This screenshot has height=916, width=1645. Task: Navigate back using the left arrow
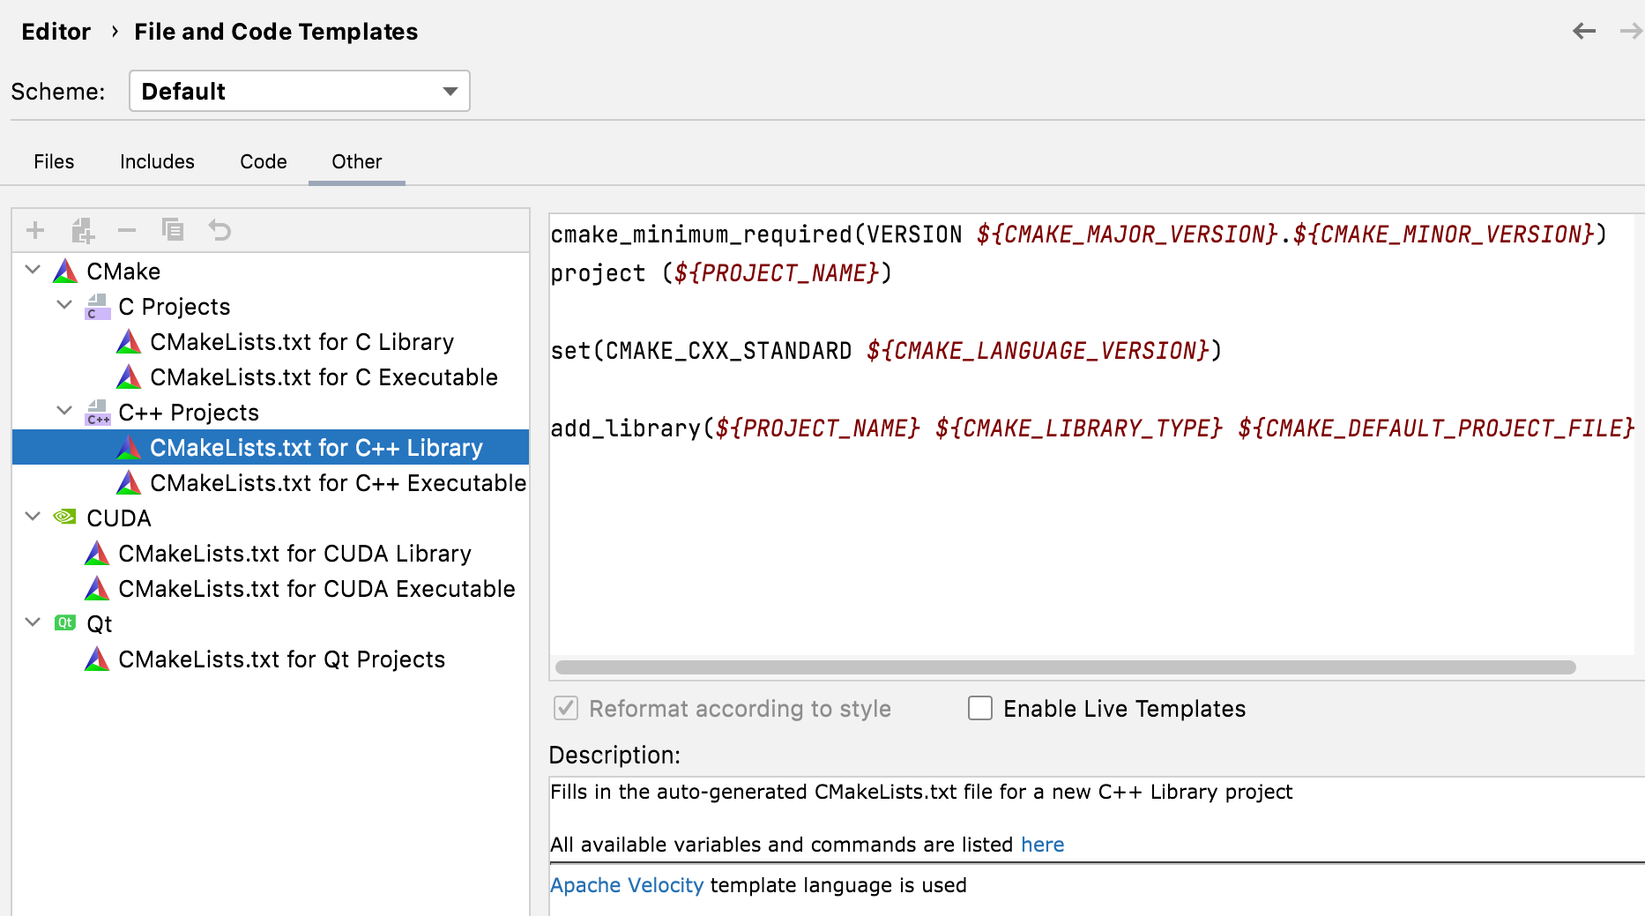pyautogui.click(x=1584, y=31)
